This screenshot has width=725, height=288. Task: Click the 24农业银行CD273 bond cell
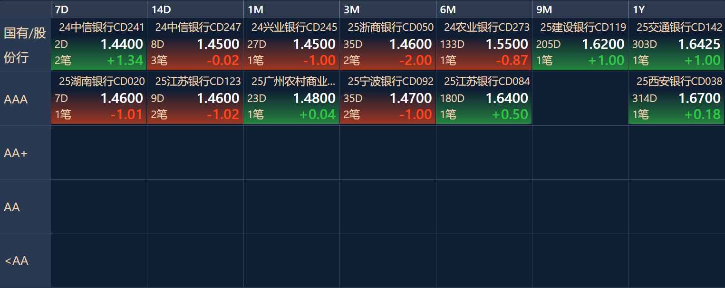[484, 44]
